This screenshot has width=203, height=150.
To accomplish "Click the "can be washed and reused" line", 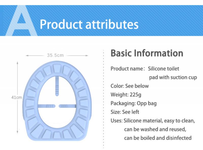I will point(155,129).
